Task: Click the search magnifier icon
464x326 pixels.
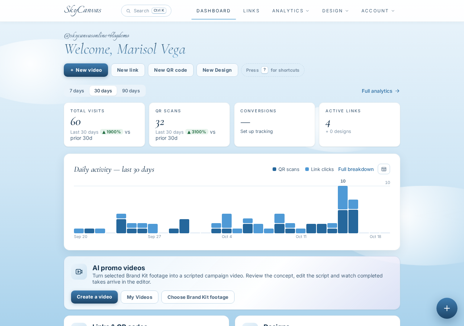Action: click(x=128, y=11)
